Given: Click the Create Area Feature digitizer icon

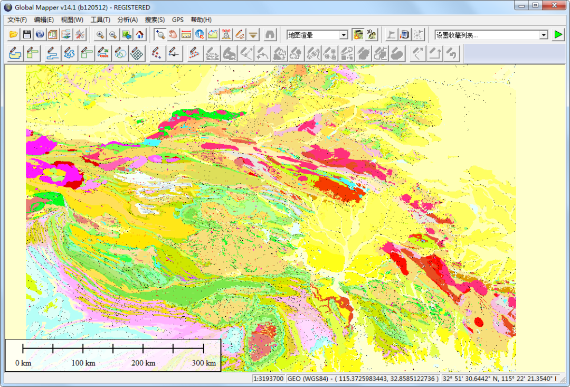Looking at the screenshot, I should pyautogui.click(x=16, y=53).
